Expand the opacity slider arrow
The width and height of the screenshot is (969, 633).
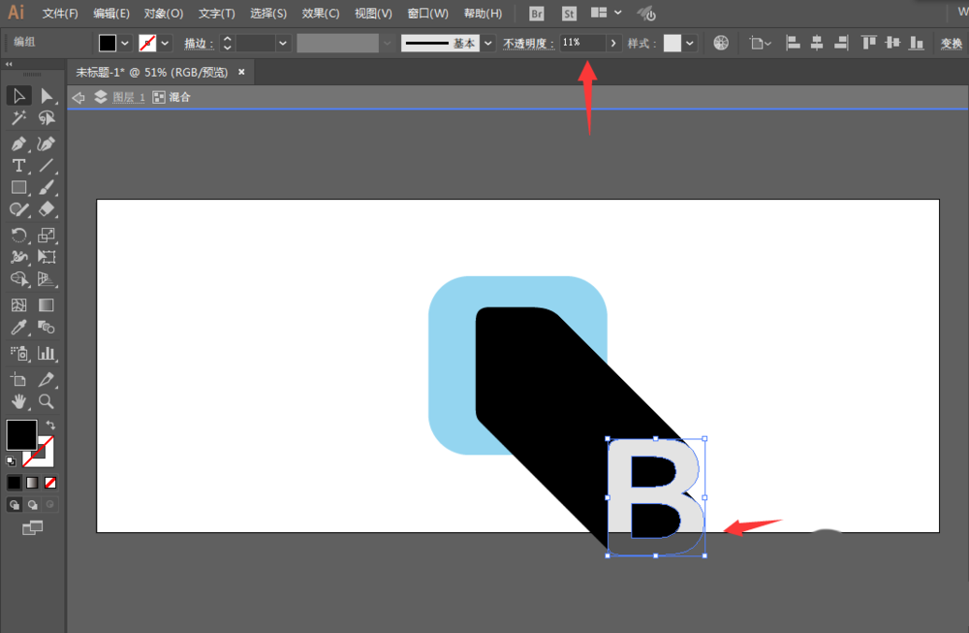pos(613,44)
